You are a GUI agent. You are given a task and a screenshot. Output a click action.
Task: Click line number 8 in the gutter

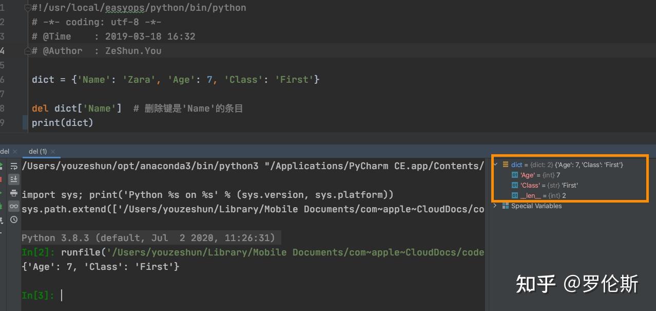point(3,108)
